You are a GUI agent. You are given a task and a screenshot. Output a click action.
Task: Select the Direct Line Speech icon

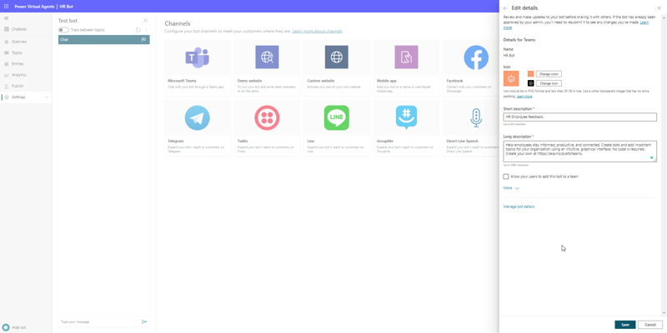(476, 117)
